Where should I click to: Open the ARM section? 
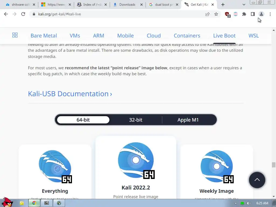pyautogui.click(x=99, y=36)
